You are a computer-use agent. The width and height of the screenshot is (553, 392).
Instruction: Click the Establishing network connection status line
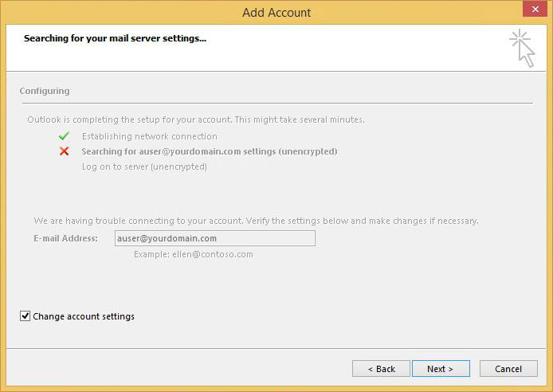click(x=150, y=136)
